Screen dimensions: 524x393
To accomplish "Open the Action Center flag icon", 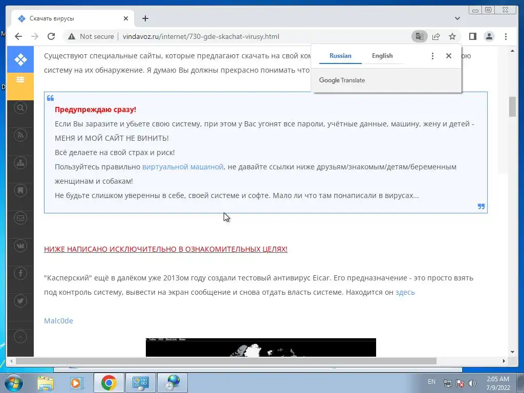I will click(x=460, y=383).
